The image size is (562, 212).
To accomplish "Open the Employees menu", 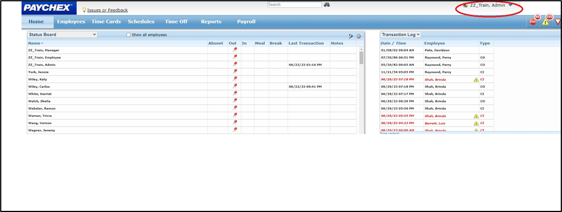I will (71, 22).
